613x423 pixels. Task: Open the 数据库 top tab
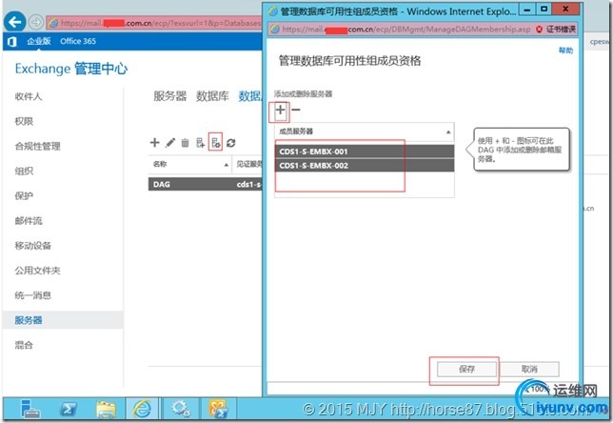point(212,96)
